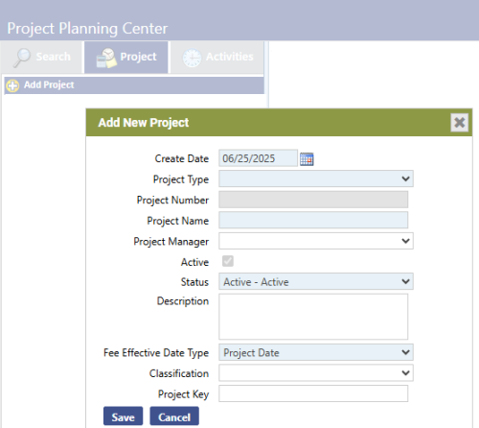Expand the Fee Effective Date Type dropdown
The width and height of the screenshot is (479, 428).
coord(316,352)
